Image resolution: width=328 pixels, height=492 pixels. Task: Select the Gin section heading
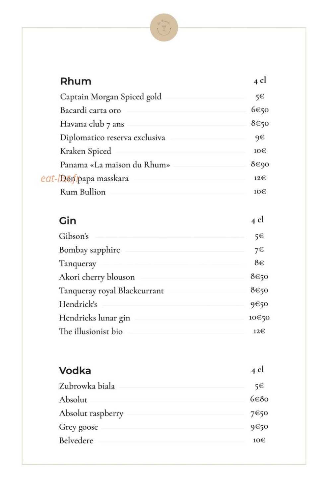pyautogui.click(x=68, y=220)
